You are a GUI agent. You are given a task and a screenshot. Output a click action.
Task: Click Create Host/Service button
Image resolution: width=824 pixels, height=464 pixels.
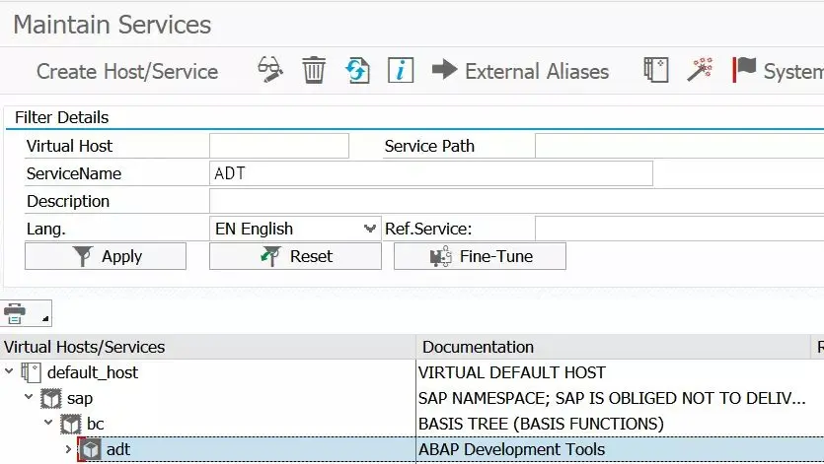click(x=127, y=71)
